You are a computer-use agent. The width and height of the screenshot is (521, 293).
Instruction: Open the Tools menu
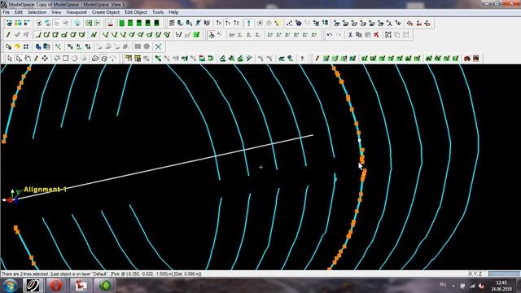(158, 12)
